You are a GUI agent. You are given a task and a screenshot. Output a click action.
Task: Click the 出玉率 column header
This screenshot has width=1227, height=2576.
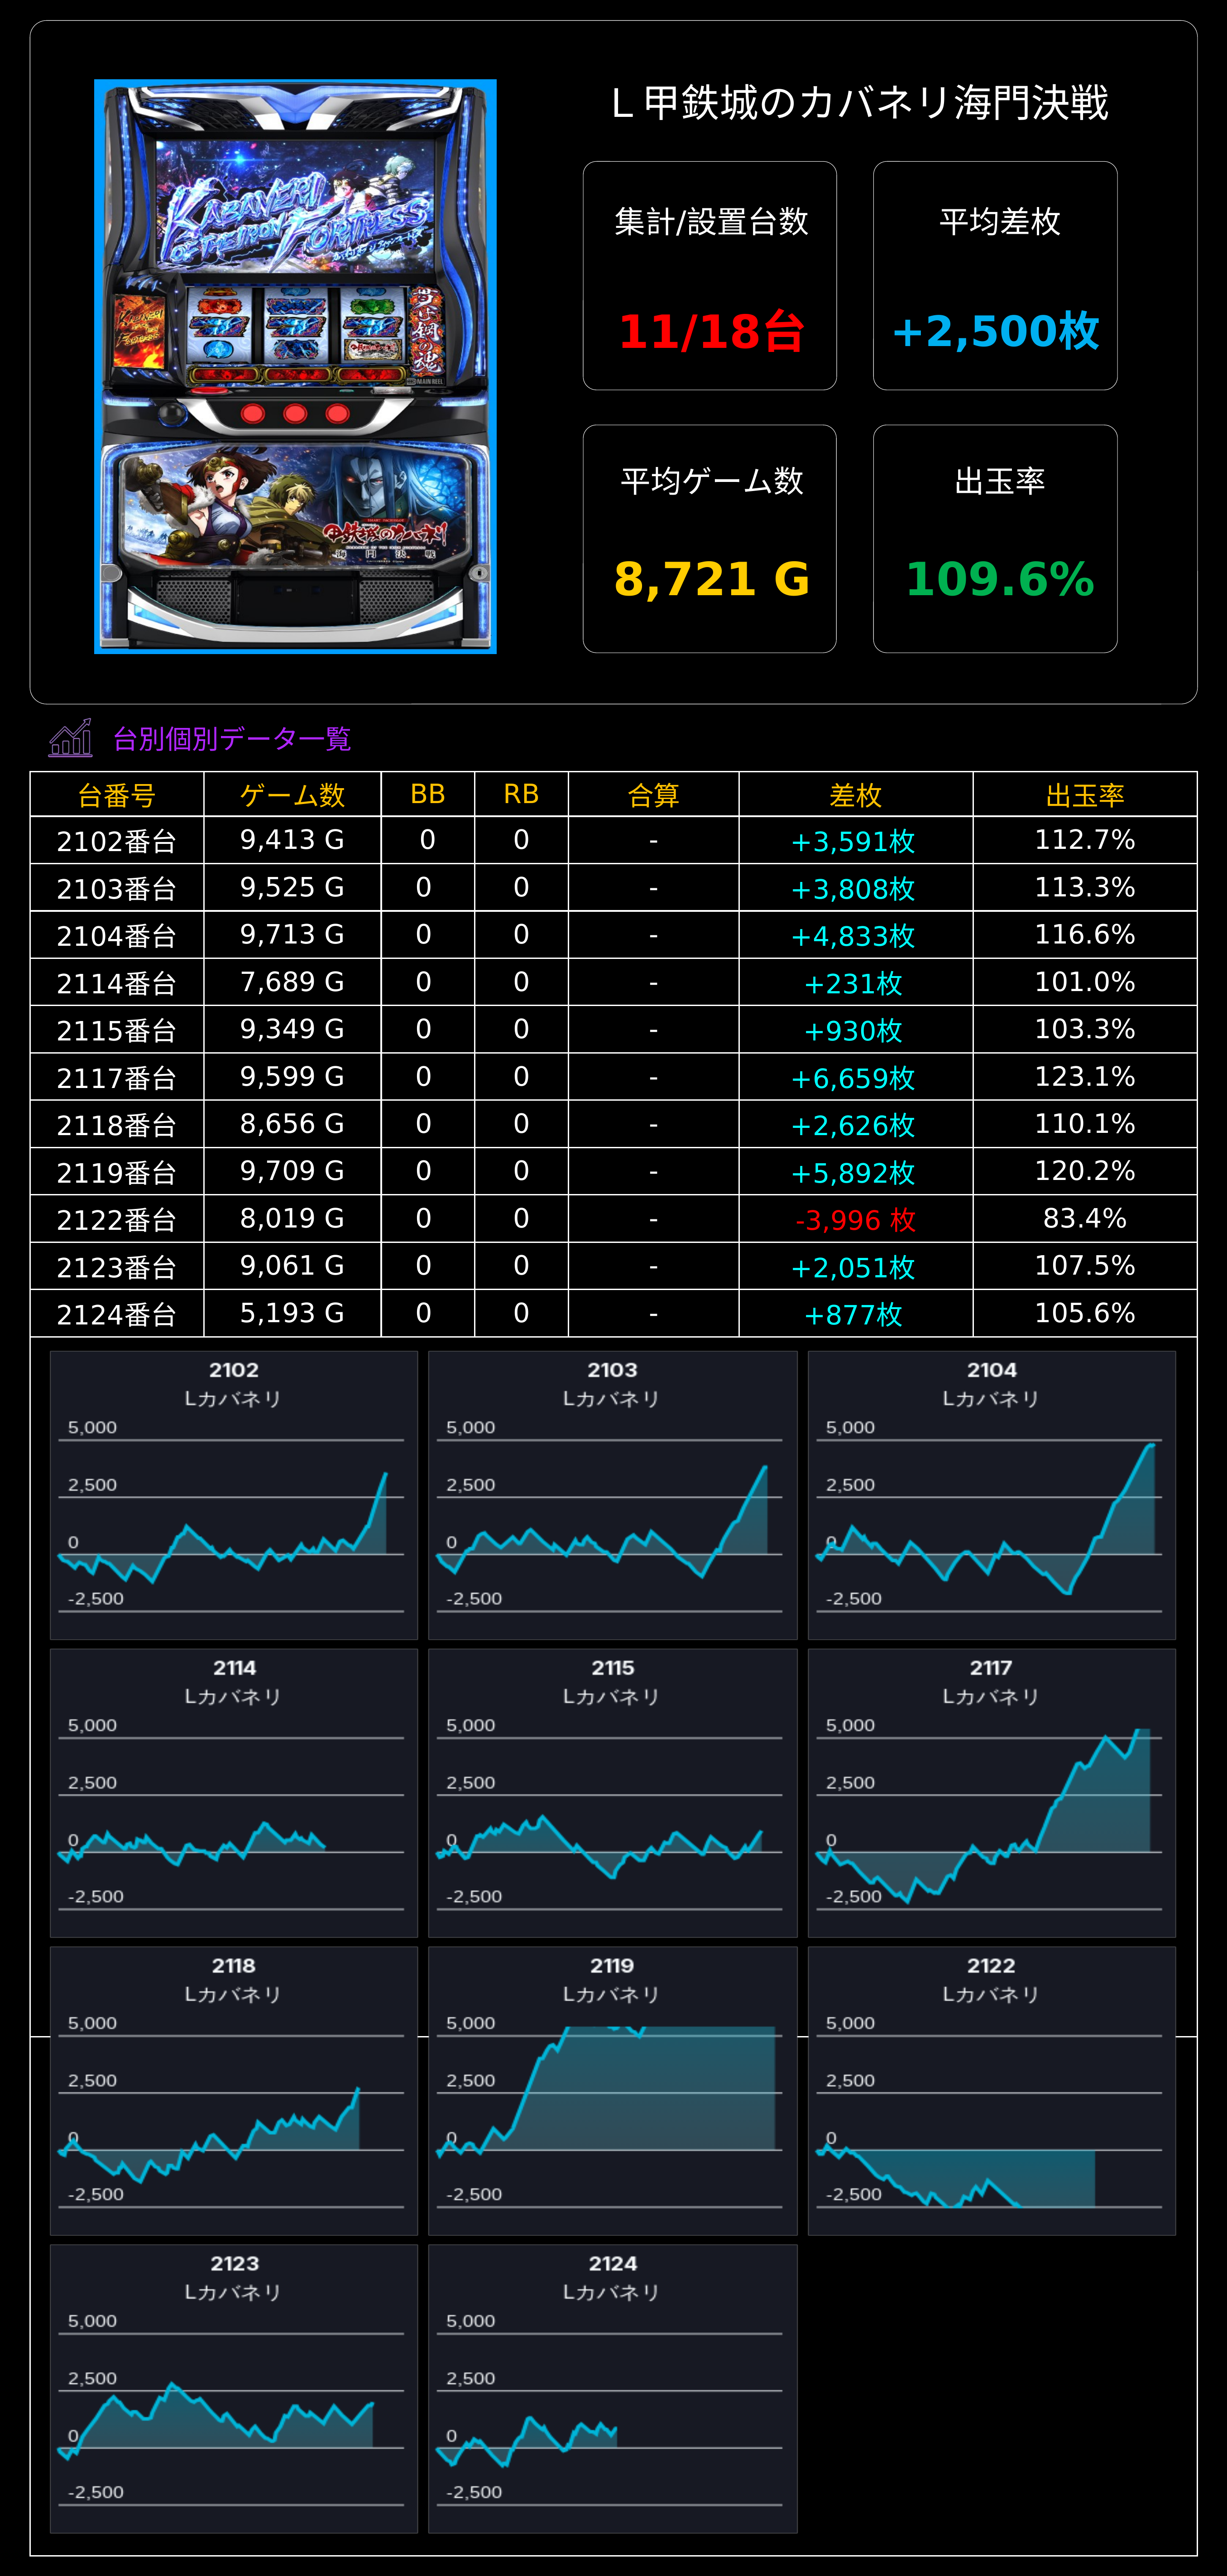[1085, 795]
